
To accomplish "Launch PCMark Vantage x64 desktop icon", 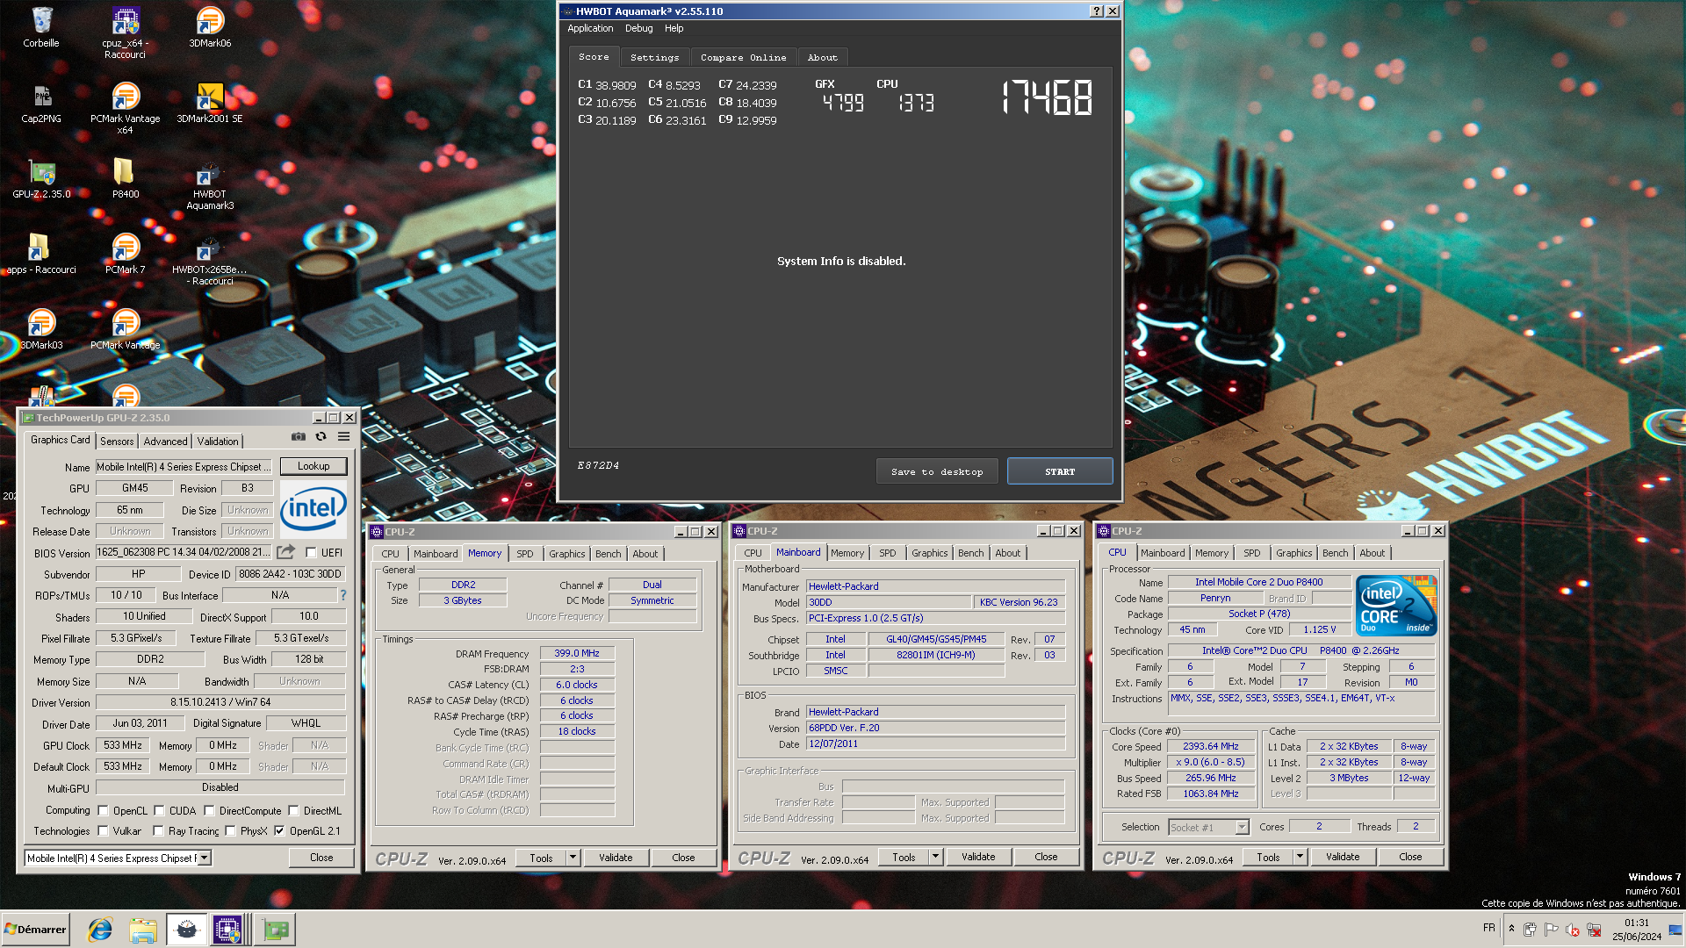I will pyautogui.click(x=126, y=108).
